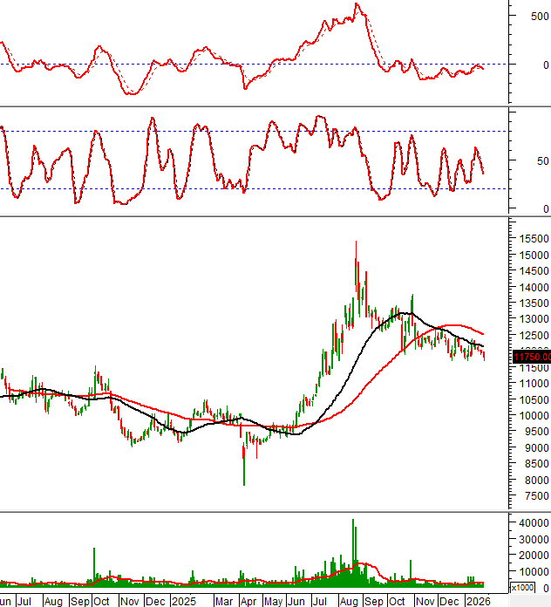Select the 2026 year marker on time axis
This screenshot has height=607, width=551.
point(477,601)
